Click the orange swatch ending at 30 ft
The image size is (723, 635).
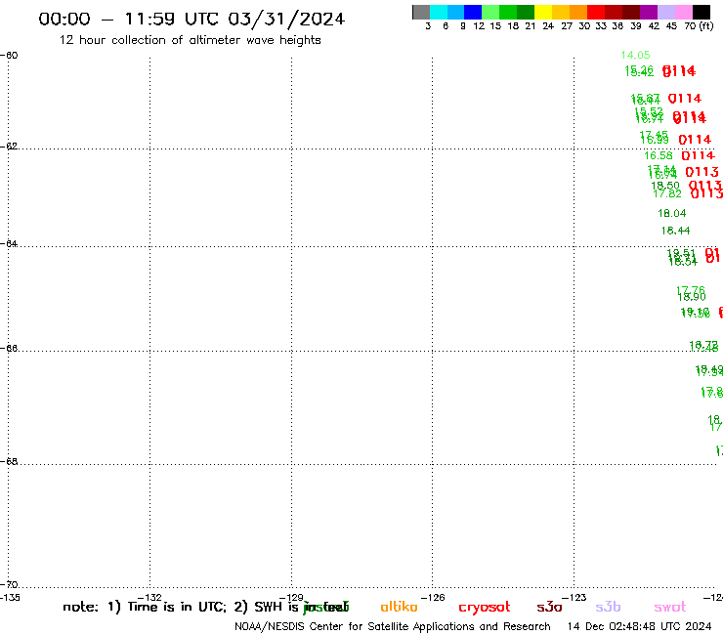coord(578,12)
